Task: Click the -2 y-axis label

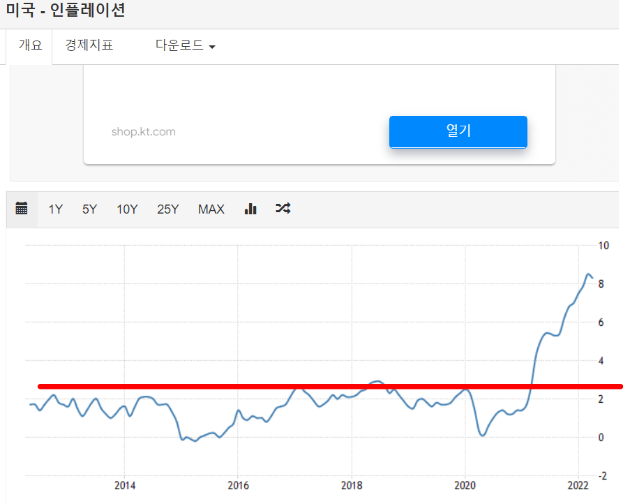Action: point(603,476)
